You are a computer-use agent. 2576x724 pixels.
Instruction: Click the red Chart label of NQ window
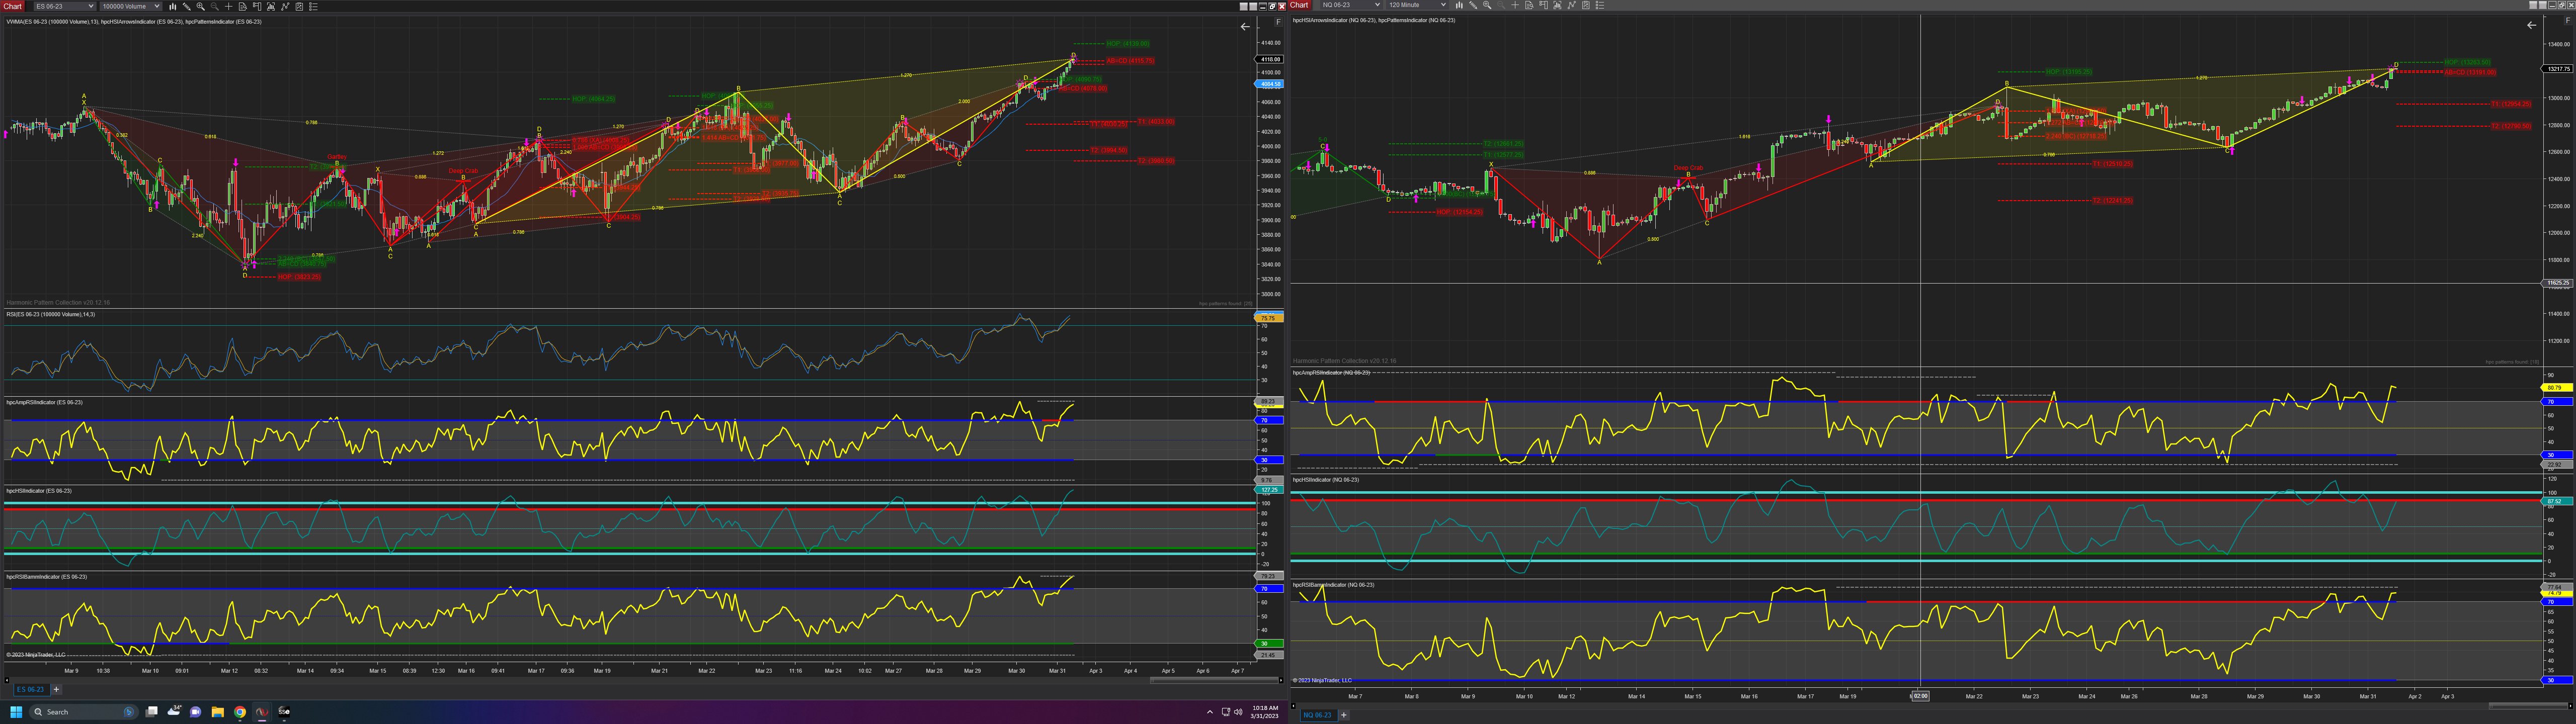[1299, 5]
